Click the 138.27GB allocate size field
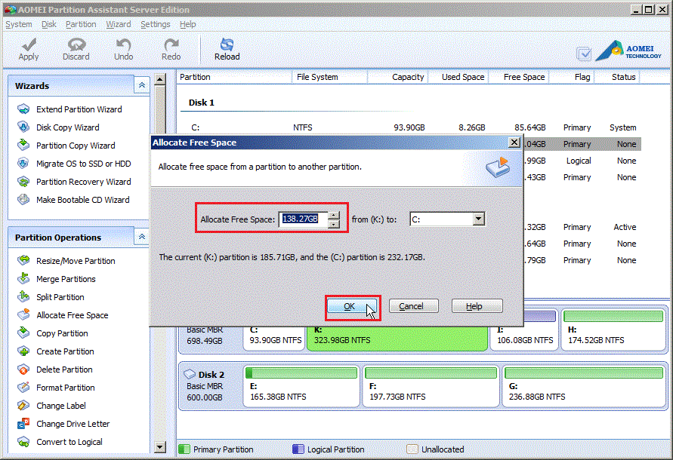 304,219
